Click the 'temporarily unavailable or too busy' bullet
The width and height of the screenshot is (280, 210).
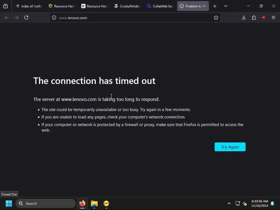point(116,110)
